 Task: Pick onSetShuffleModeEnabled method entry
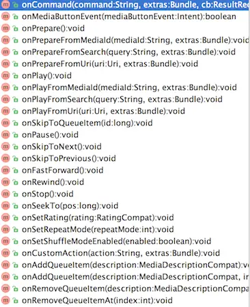[124, 241]
